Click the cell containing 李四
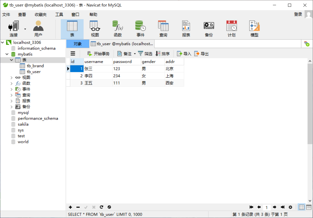This screenshot has height=218, width=313. 98,76
